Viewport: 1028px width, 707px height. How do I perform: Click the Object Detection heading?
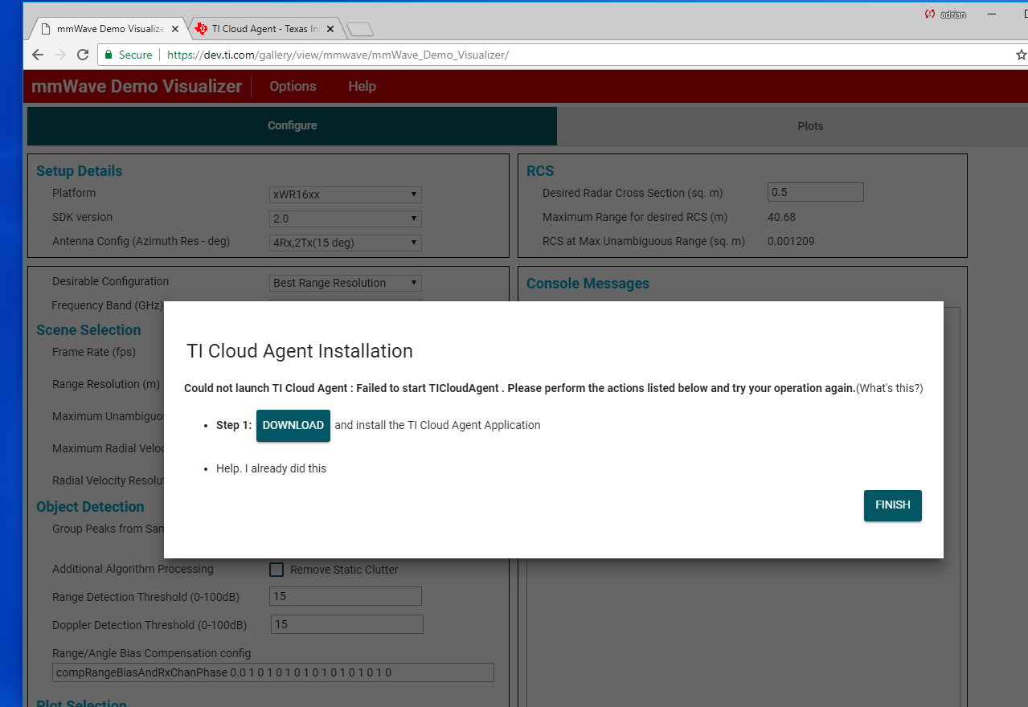(90, 507)
